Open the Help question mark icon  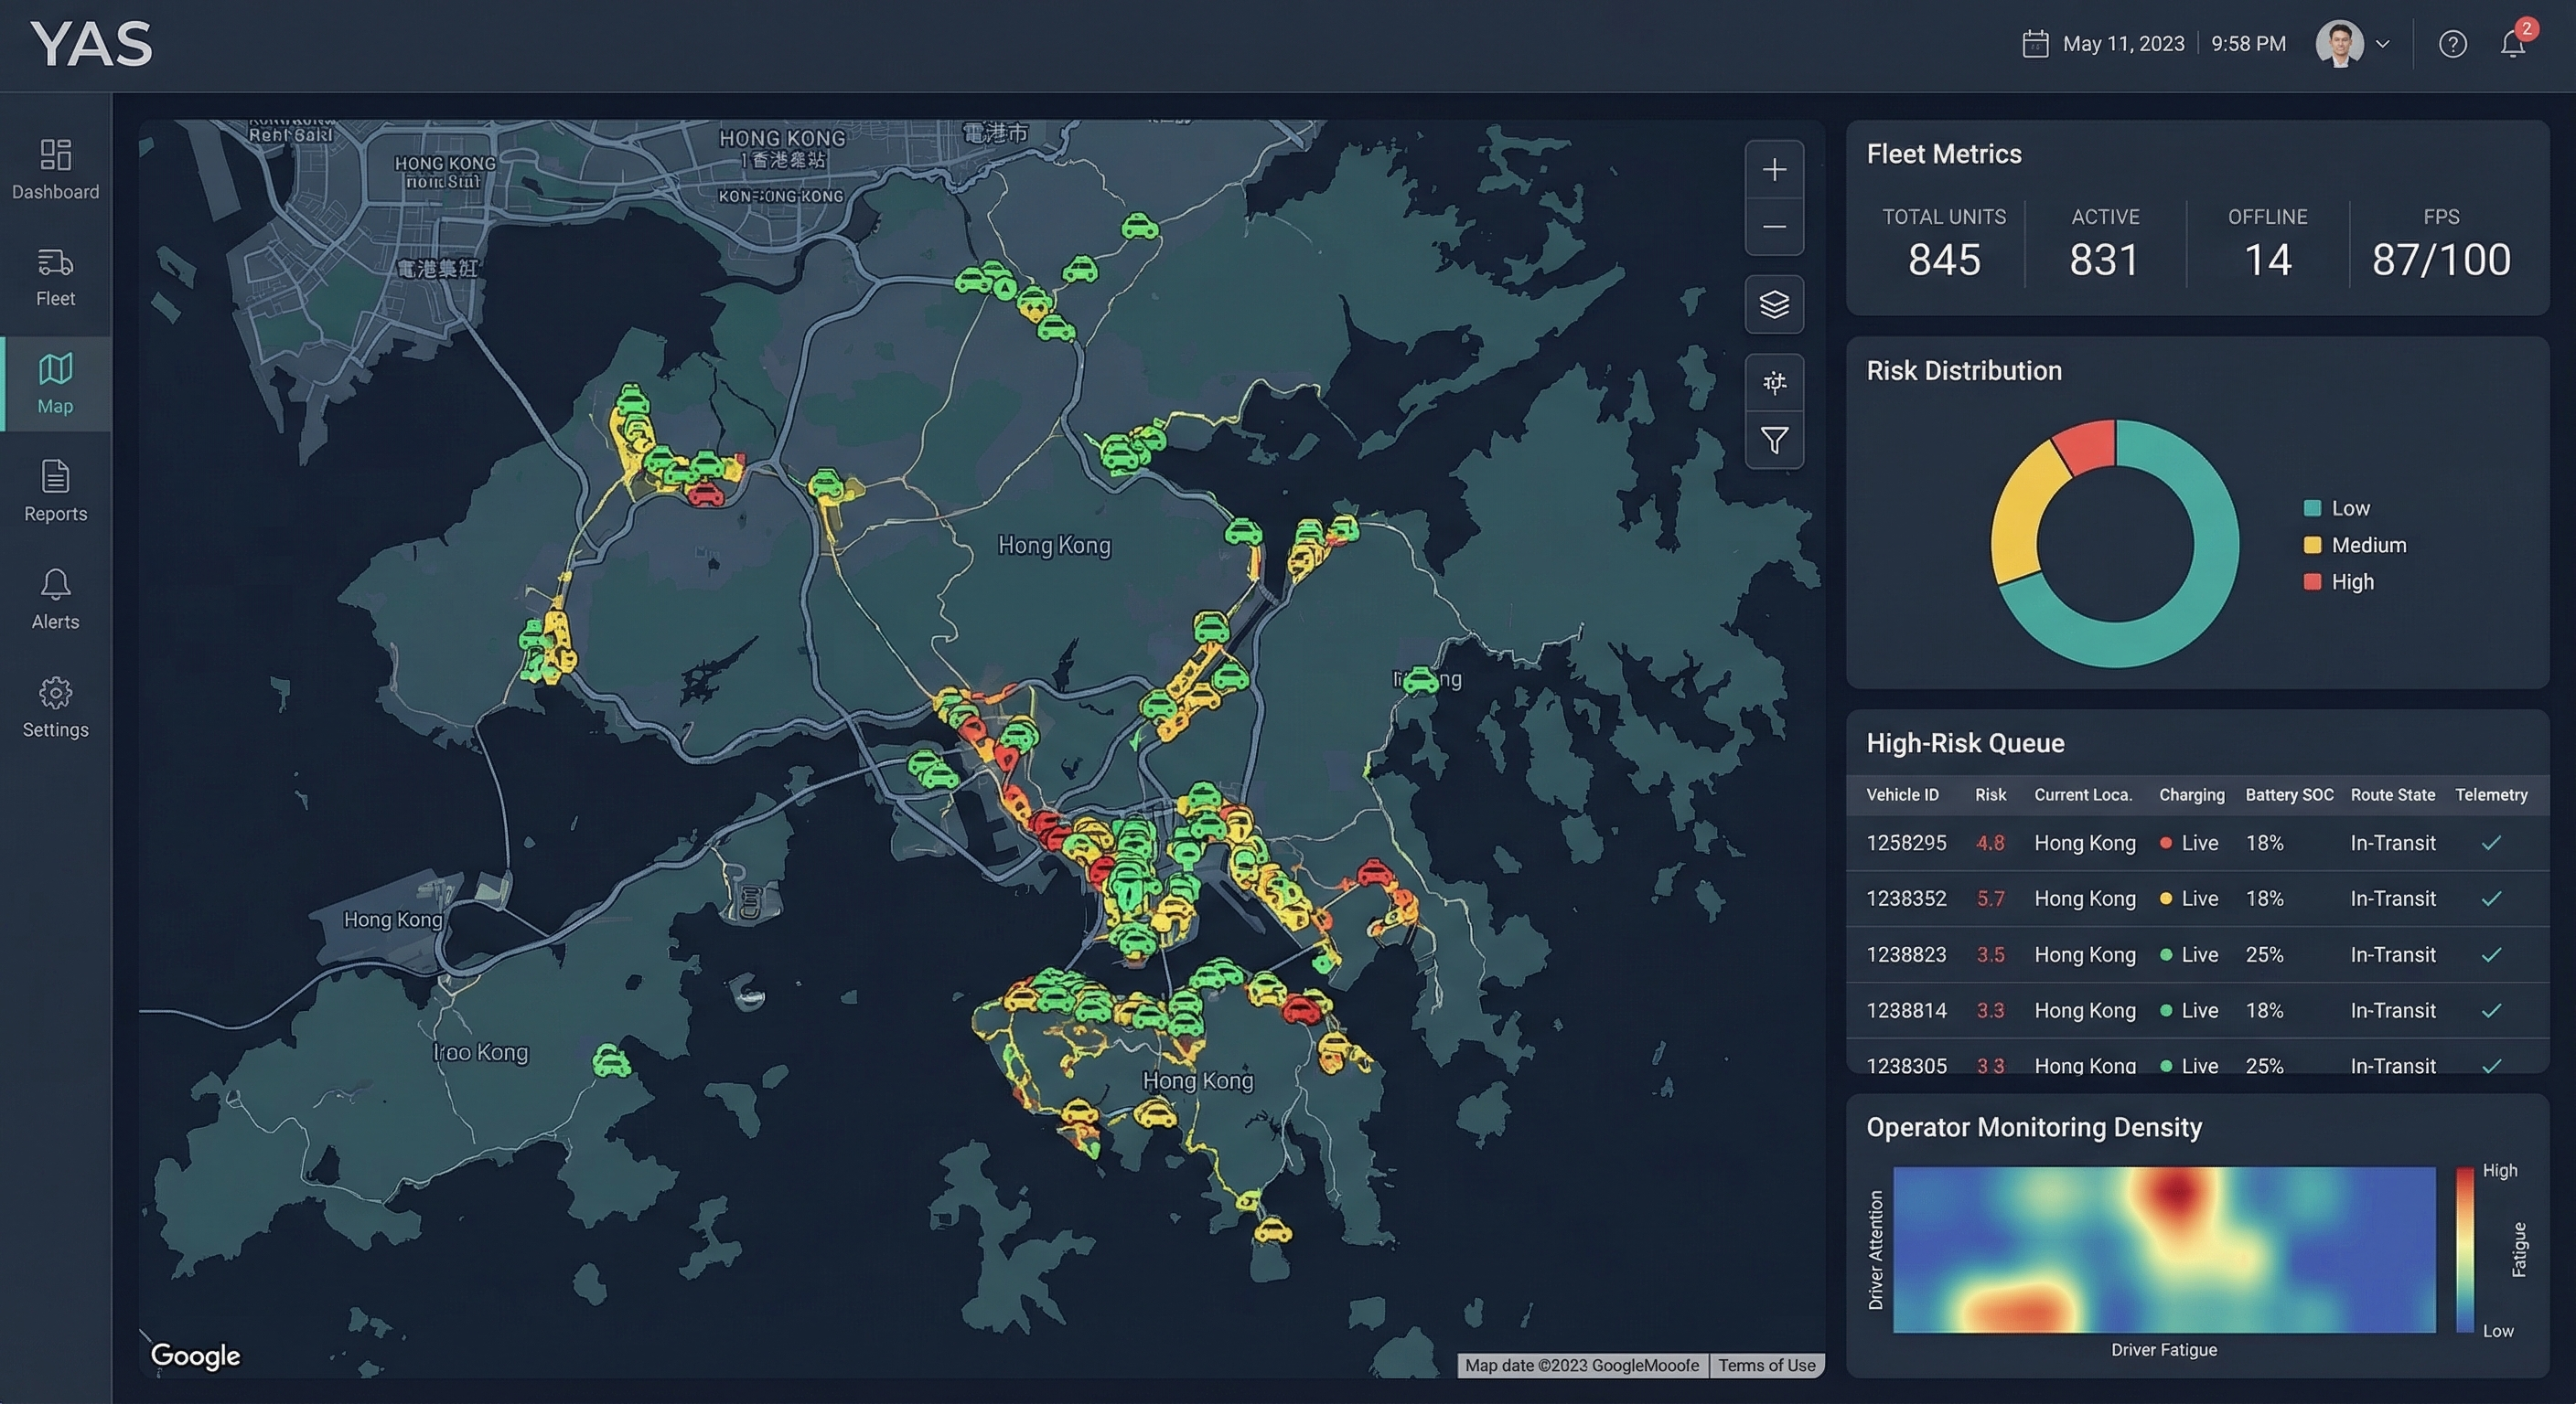pyautogui.click(x=2453, y=43)
